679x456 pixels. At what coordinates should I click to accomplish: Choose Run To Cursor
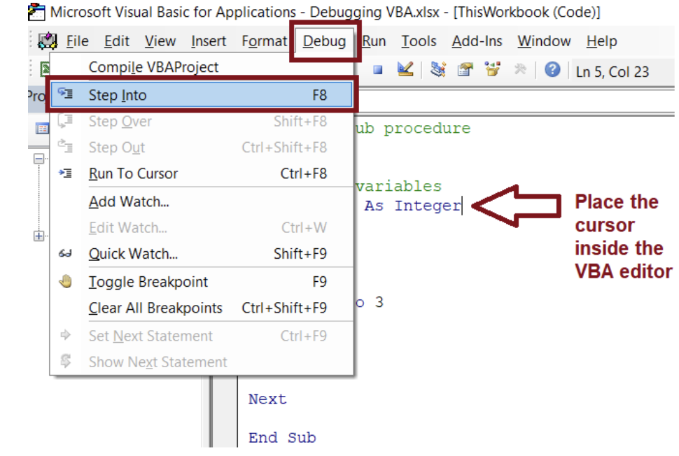(x=133, y=173)
